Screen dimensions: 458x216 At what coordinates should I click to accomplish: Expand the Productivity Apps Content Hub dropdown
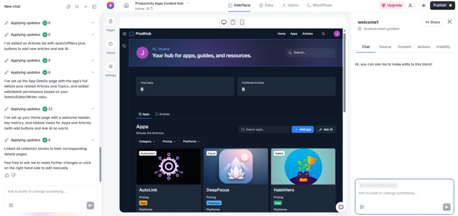[188, 3]
